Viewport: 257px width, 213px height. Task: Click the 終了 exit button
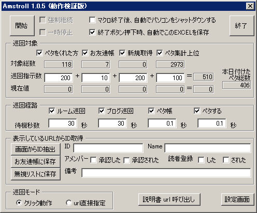click(241, 26)
